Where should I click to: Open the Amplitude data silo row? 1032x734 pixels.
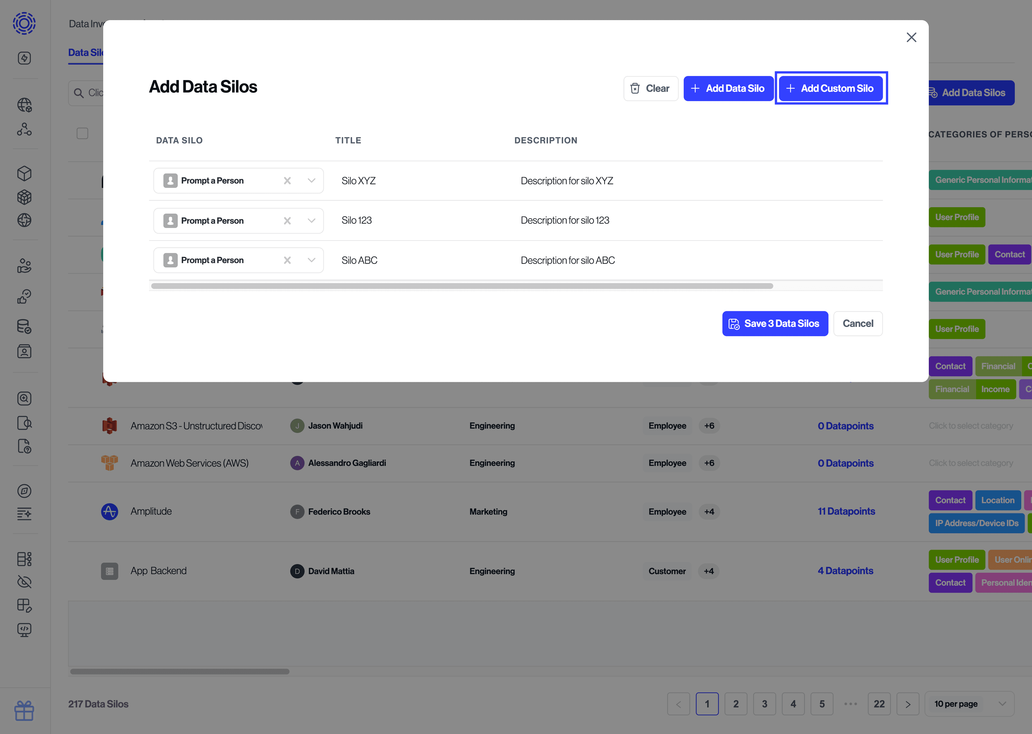(151, 511)
